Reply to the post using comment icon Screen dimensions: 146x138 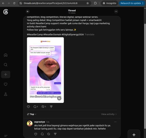click(36, 107)
